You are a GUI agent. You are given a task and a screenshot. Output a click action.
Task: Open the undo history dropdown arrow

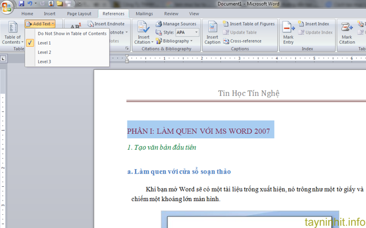tap(35, 3)
